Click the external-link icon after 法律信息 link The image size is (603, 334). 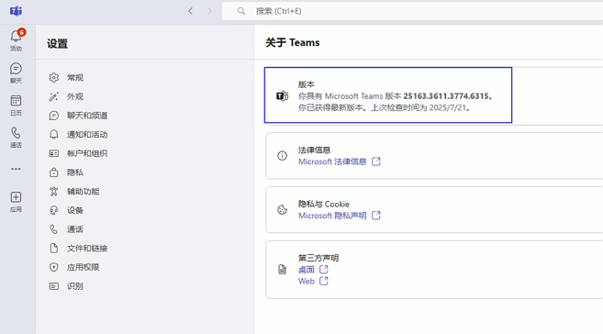pos(376,161)
